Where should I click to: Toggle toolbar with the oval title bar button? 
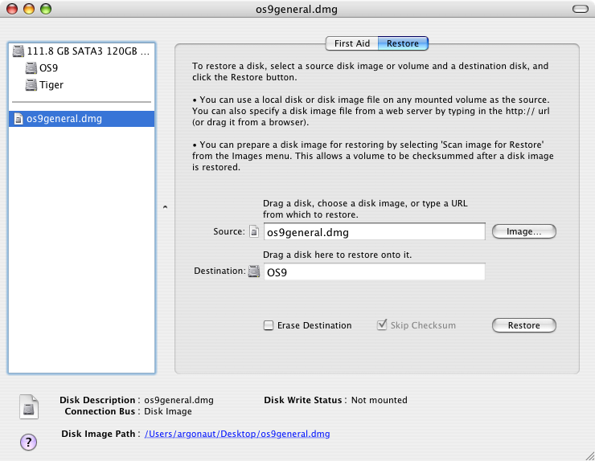[581, 9]
